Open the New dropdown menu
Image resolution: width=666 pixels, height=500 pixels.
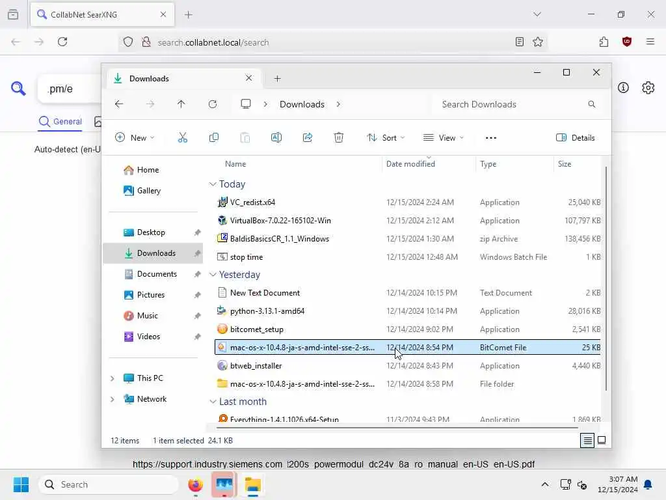coord(135,137)
